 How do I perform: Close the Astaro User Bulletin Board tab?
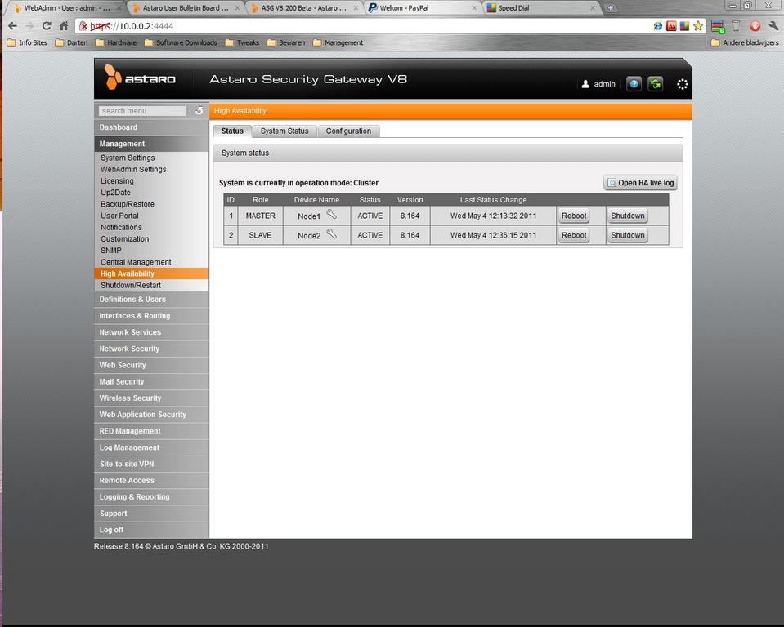pos(238,8)
